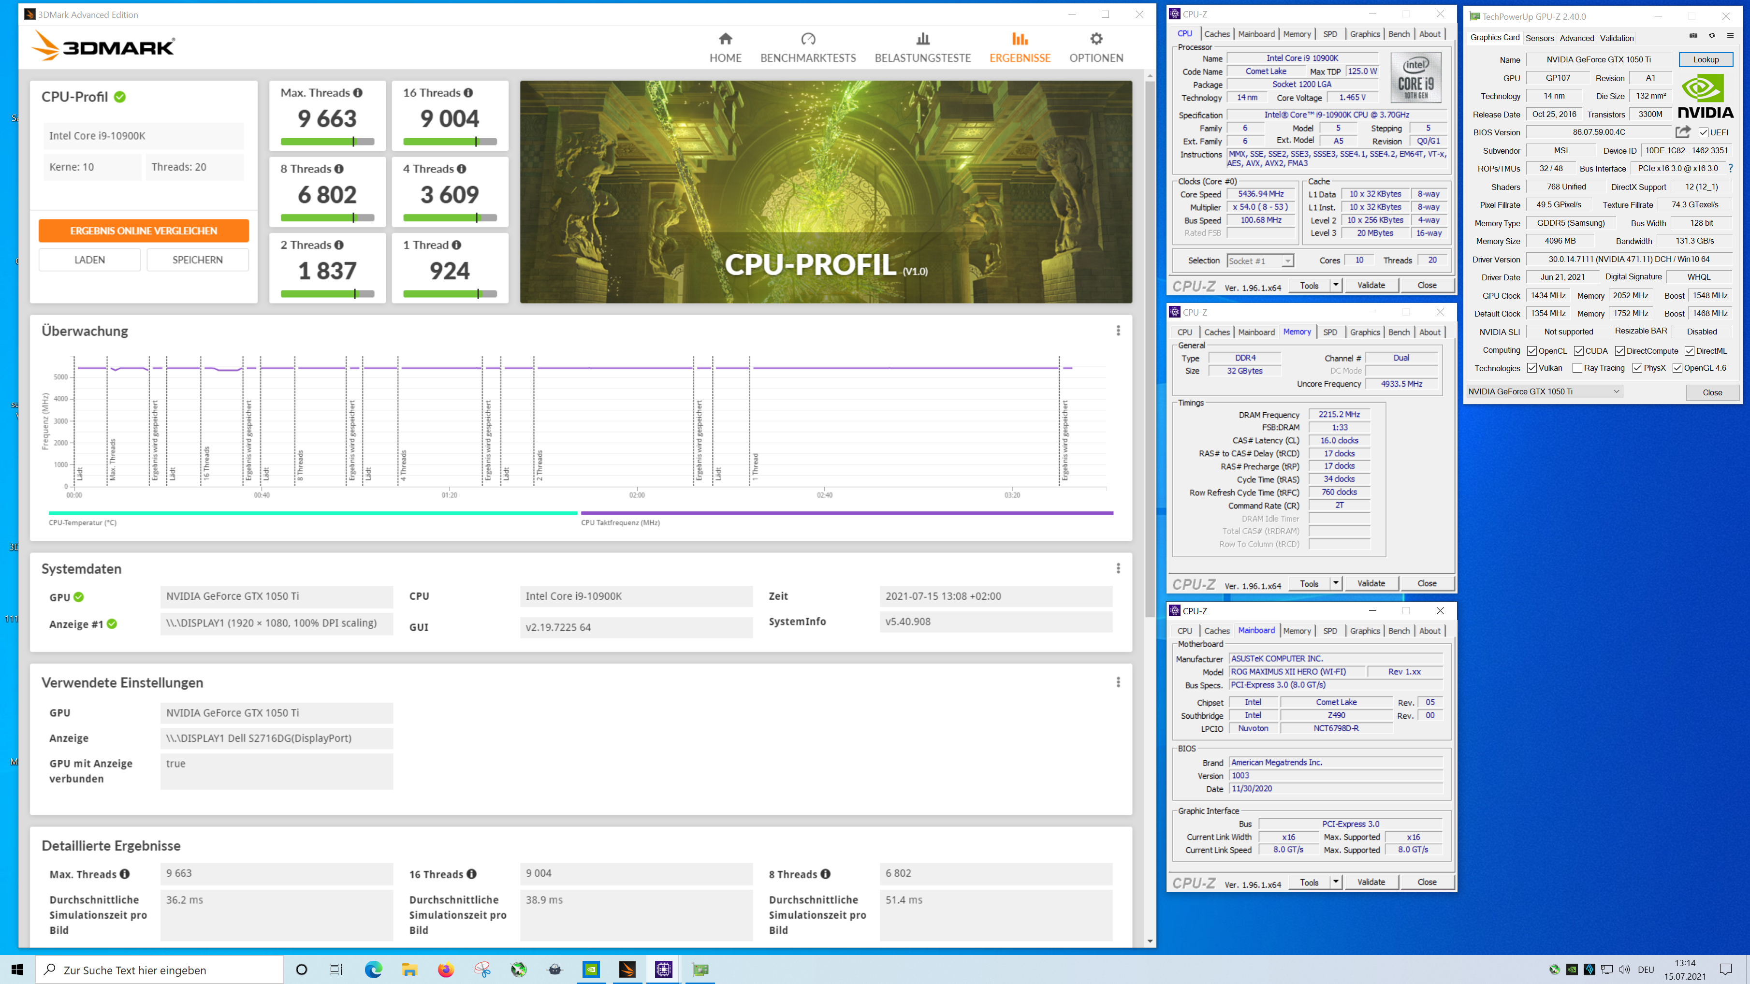Click green check icon beside CPU-Profil title

(120, 97)
